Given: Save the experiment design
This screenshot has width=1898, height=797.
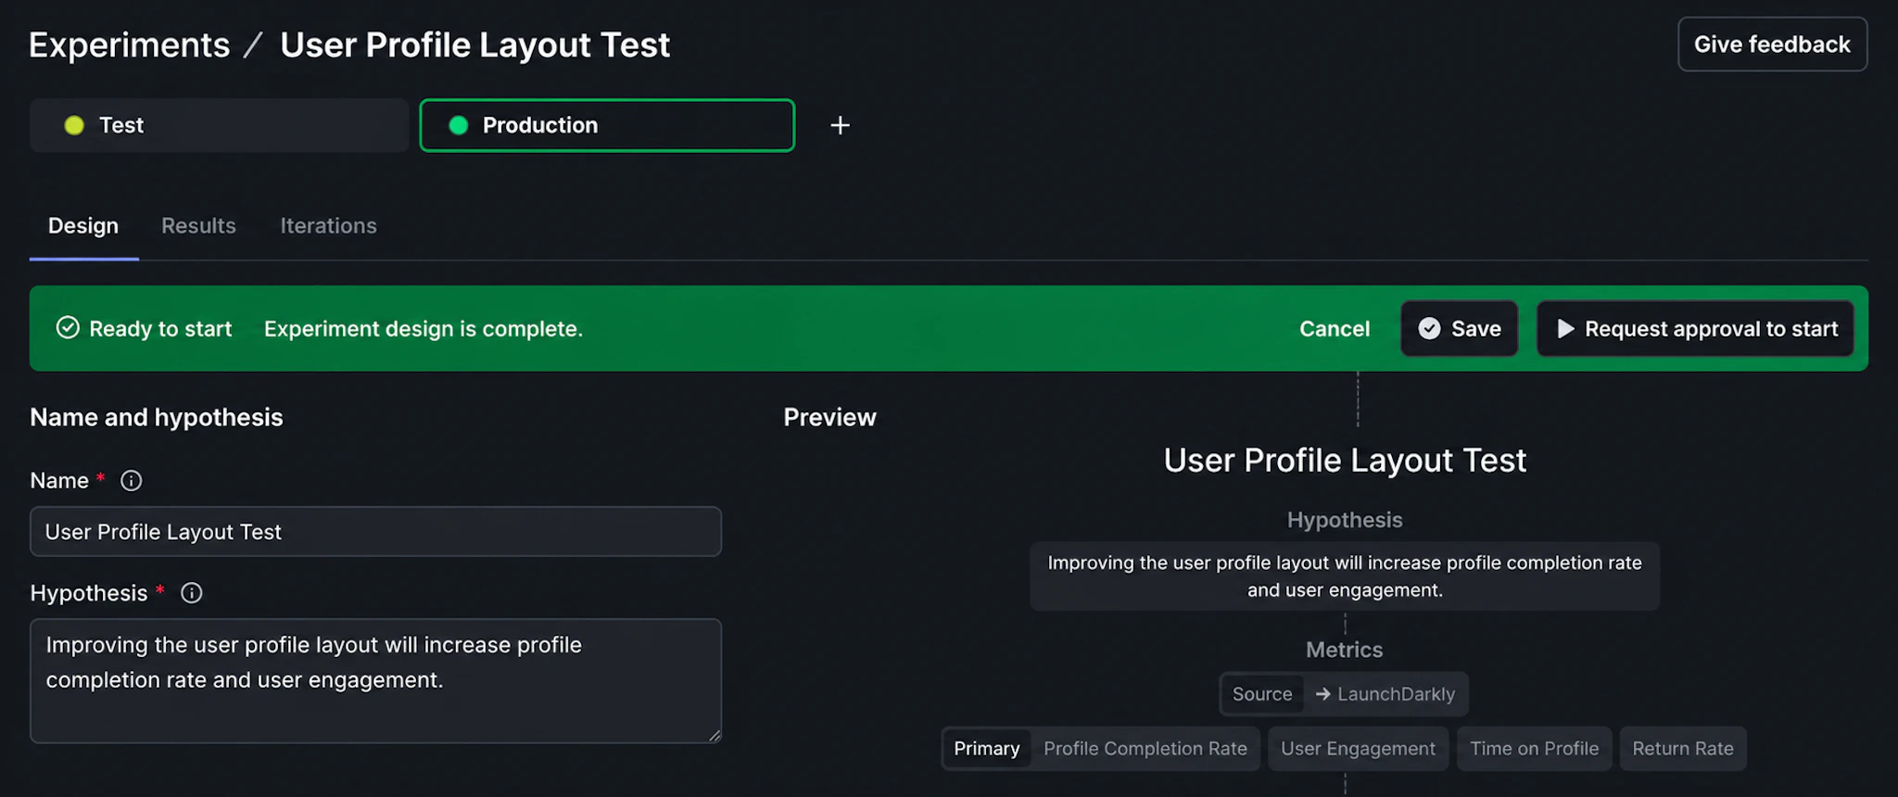Looking at the screenshot, I should pos(1460,329).
